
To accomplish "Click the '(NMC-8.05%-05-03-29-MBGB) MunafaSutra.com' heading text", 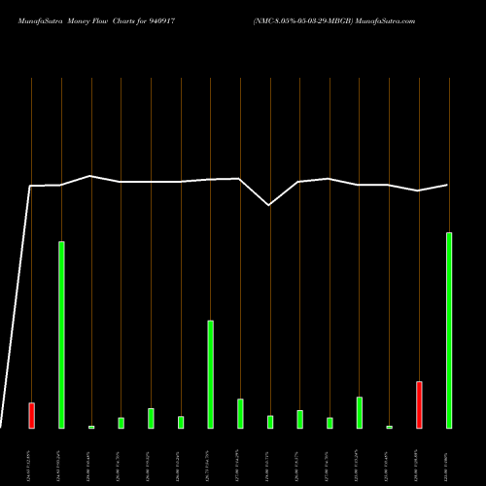I will click(334, 21).
